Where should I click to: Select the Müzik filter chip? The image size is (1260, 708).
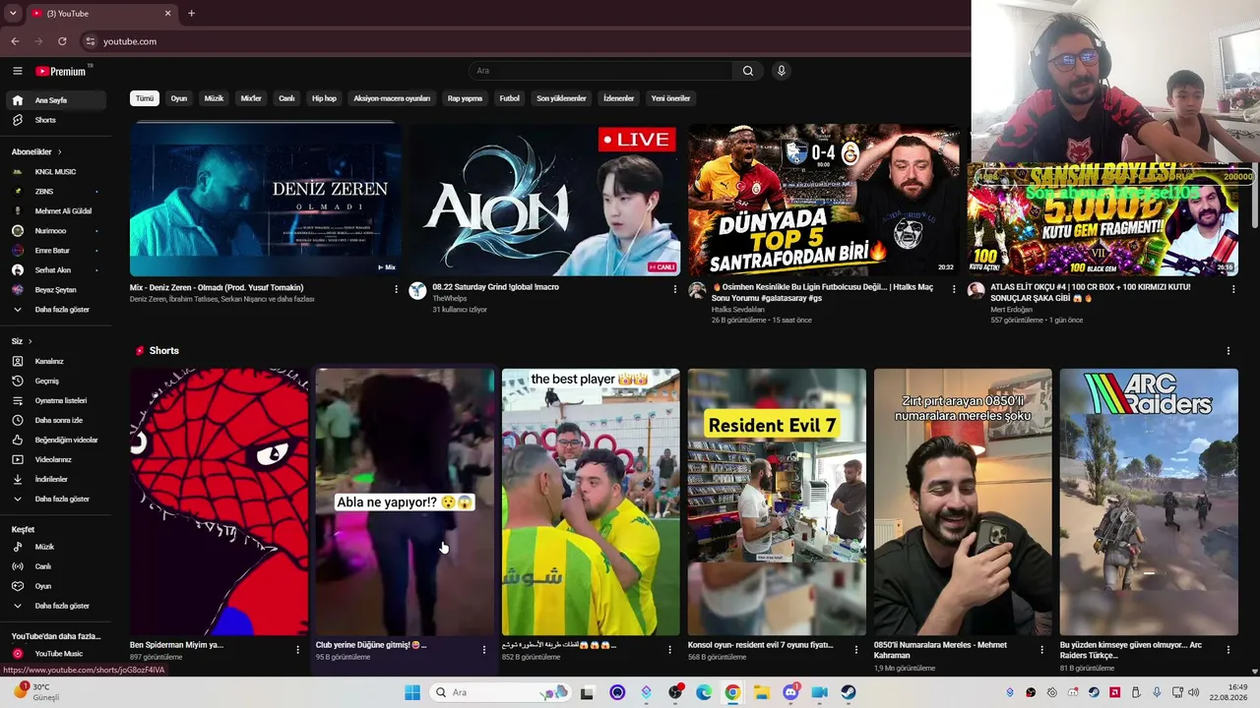click(214, 98)
